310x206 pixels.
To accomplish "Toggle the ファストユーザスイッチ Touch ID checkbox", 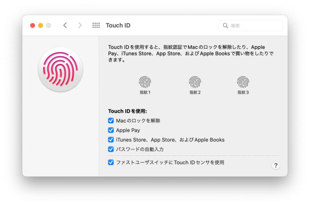I will pos(111,162).
